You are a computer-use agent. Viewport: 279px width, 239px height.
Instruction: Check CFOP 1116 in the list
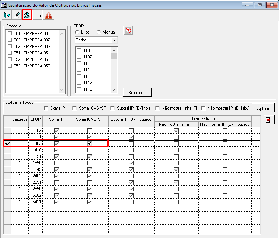tap(79, 76)
